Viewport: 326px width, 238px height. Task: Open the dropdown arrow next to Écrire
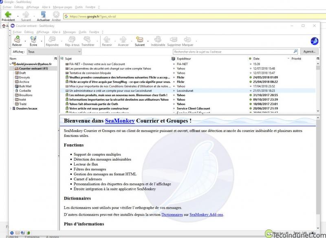click(x=42, y=41)
